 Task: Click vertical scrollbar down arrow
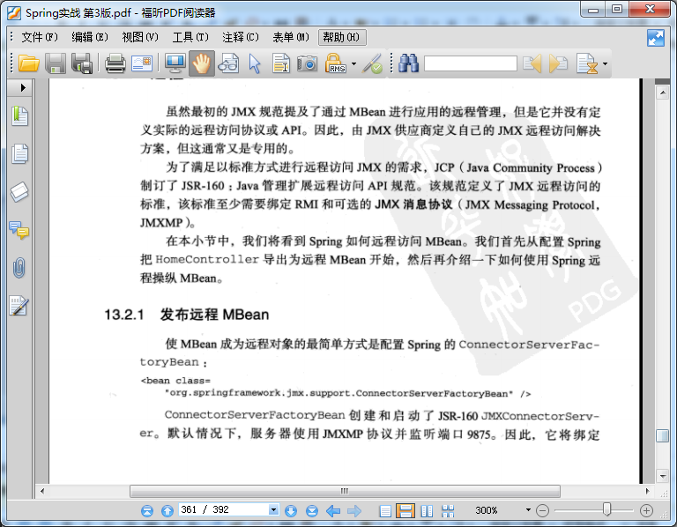point(662,476)
